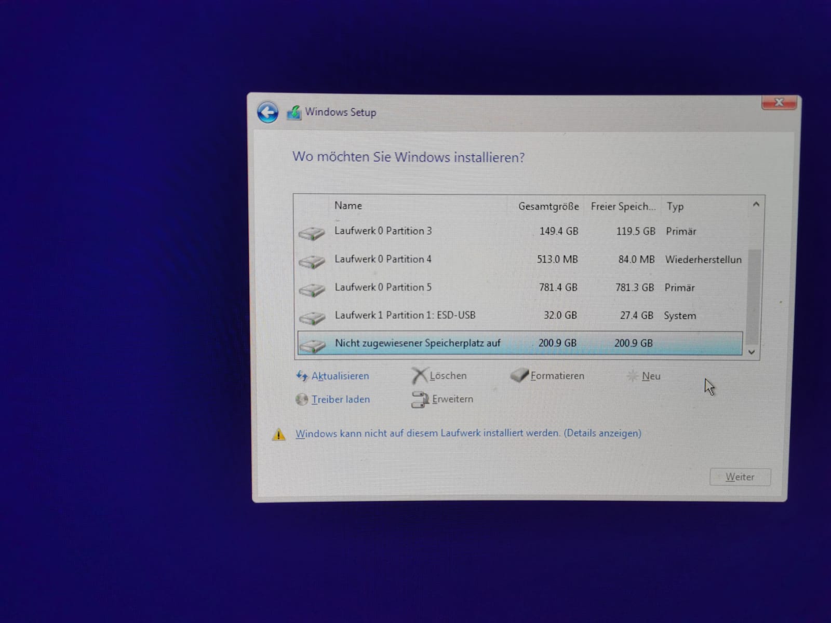Click the 27.4 GB free space cell
This screenshot has height=623, width=831.
(636, 315)
